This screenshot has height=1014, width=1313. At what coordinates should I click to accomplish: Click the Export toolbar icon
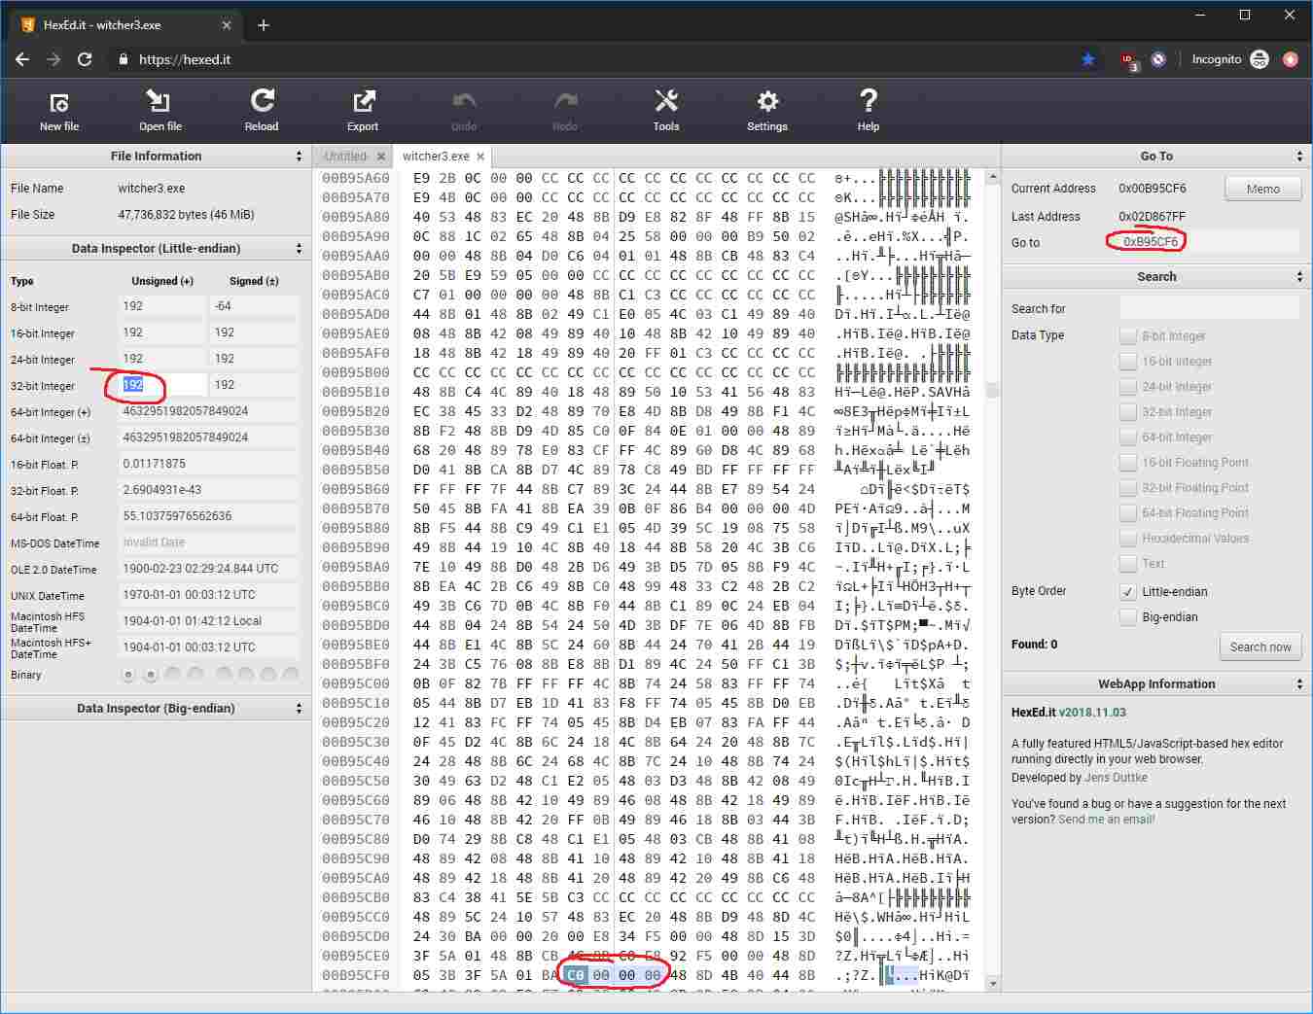point(363,102)
